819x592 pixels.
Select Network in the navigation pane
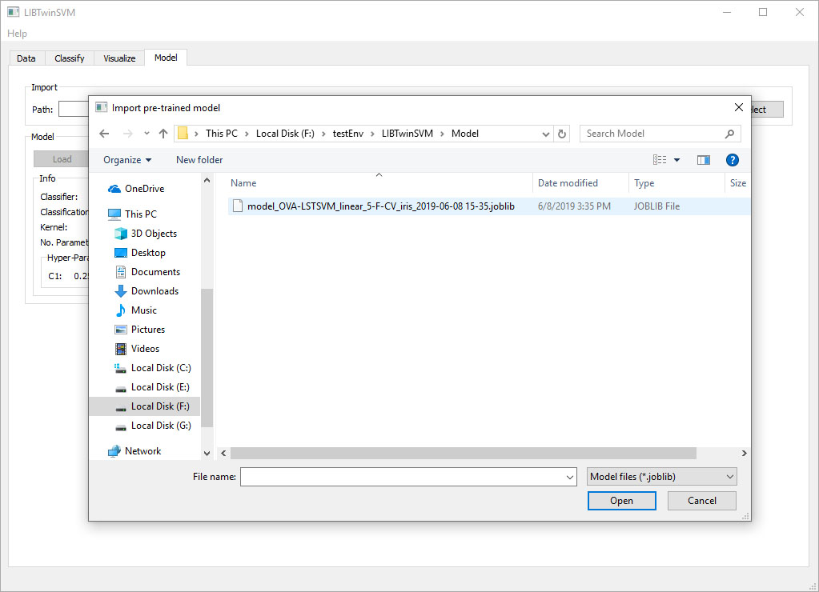pos(134,451)
